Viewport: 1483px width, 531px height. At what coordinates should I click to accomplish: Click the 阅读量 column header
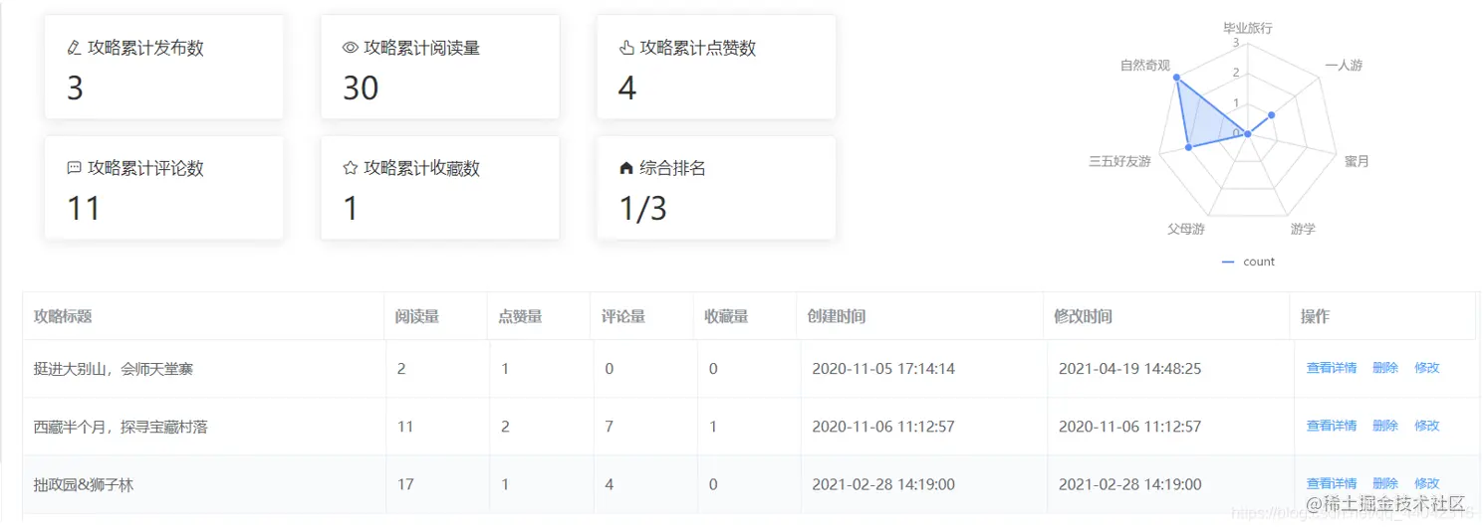(x=435, y=316)
